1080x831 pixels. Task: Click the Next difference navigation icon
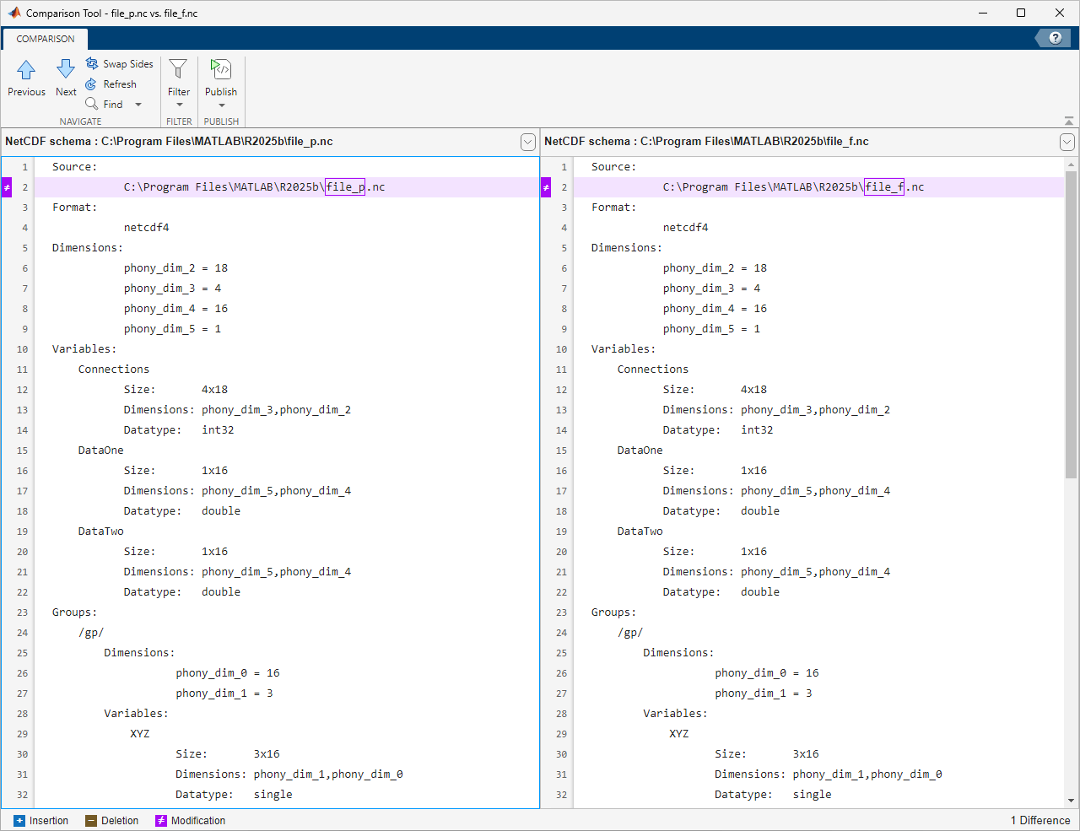click(65, 69)
